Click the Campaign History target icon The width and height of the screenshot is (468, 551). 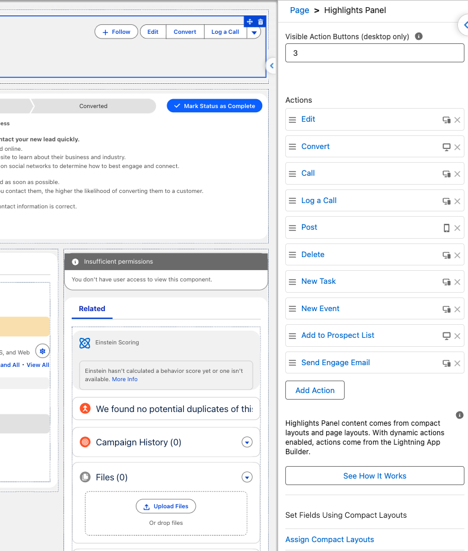pyautogui.click(x=85, y=442)
